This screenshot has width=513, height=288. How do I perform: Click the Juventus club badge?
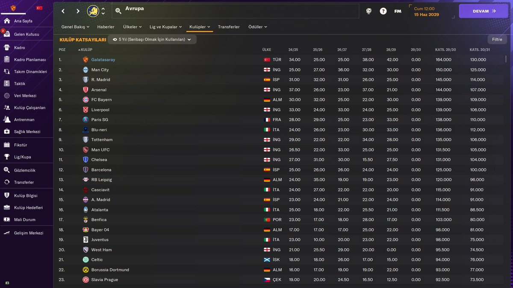tap(85, 240)
